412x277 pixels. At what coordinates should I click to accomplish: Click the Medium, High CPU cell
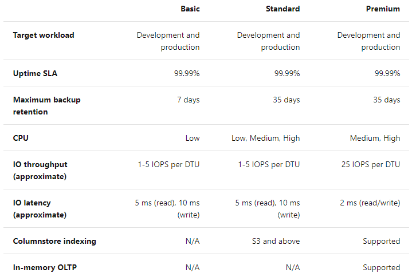(375, 138)
